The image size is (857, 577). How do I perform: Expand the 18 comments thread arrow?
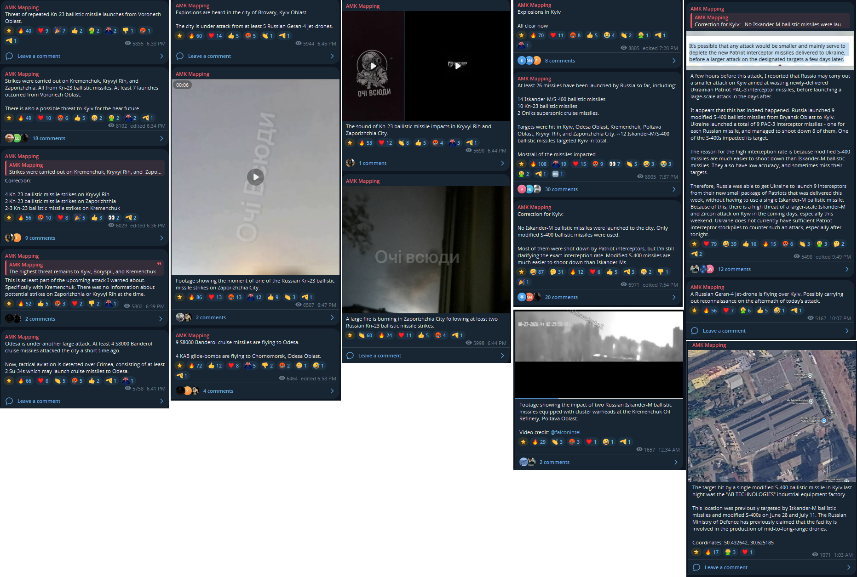tap(161, 138)
